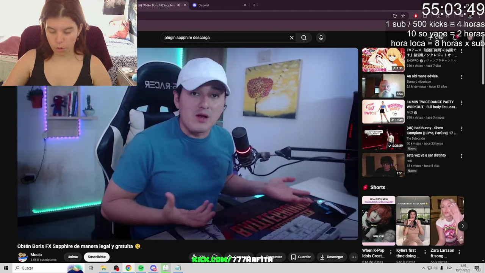This screenshot has height=273, width=485.
Task: Switch to the Discord browser tab
Action: click(219, 5)
